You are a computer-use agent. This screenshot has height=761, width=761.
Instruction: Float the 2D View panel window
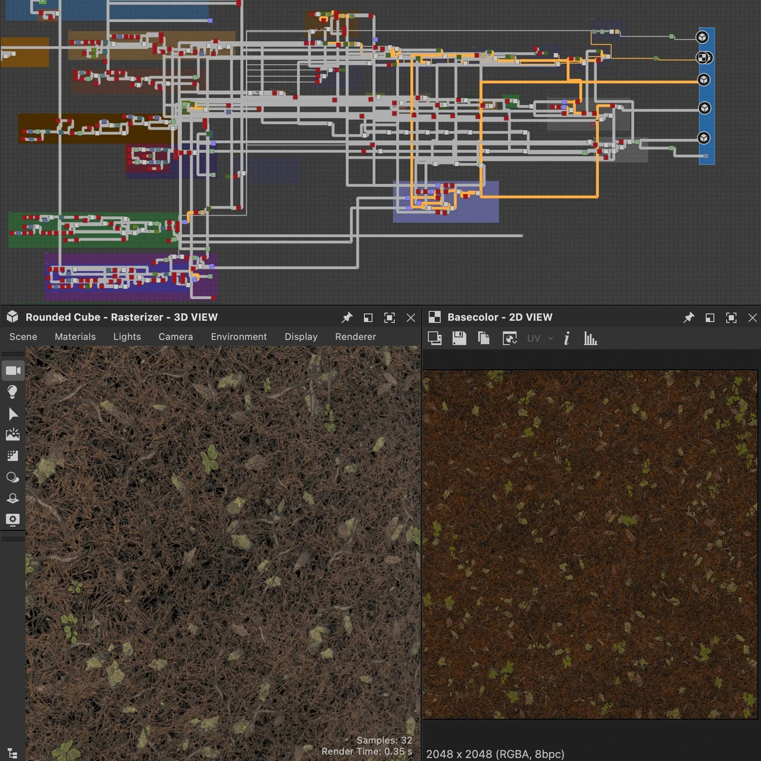coord(710,317)
